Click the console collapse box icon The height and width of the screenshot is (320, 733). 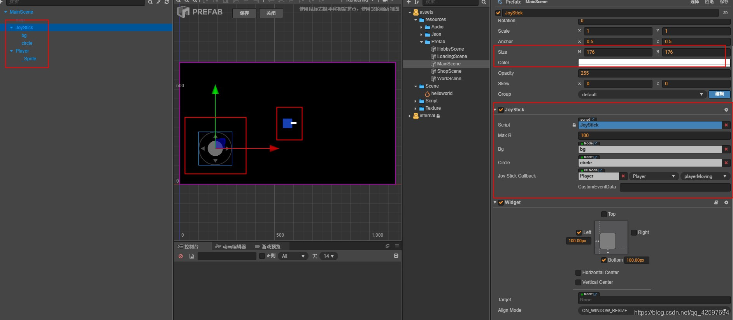coord(396,256)
